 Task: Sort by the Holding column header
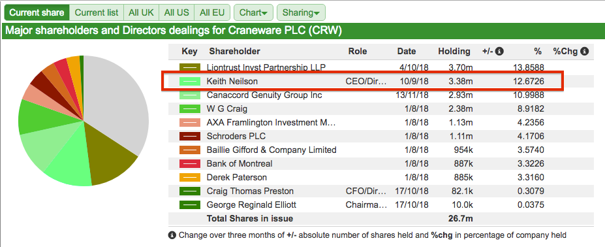tap(454, 51)
